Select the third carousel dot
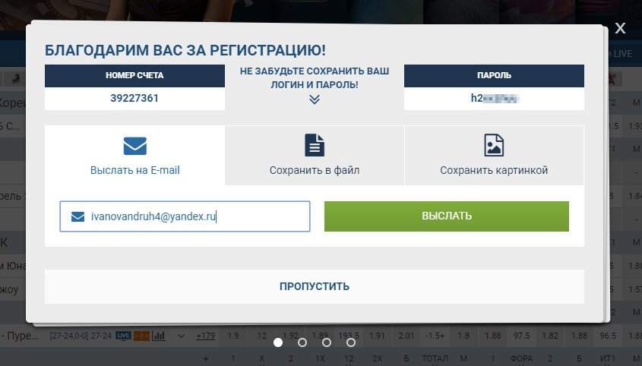 click(x=327, y=342)
